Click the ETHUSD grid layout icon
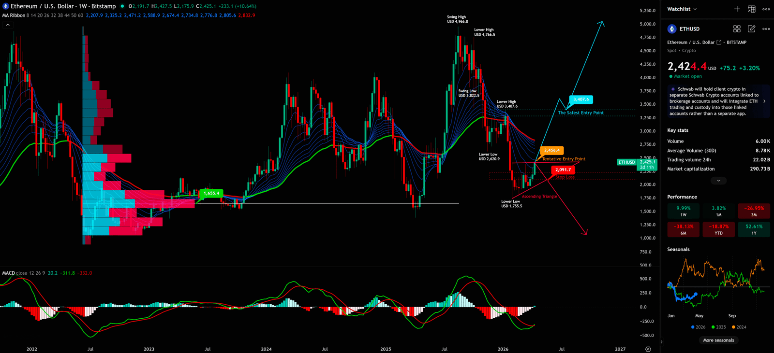Screen dimensions: 774x353 737,29
